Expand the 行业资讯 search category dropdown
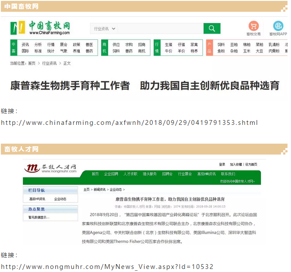291x272 pixels. pos(104,28)
